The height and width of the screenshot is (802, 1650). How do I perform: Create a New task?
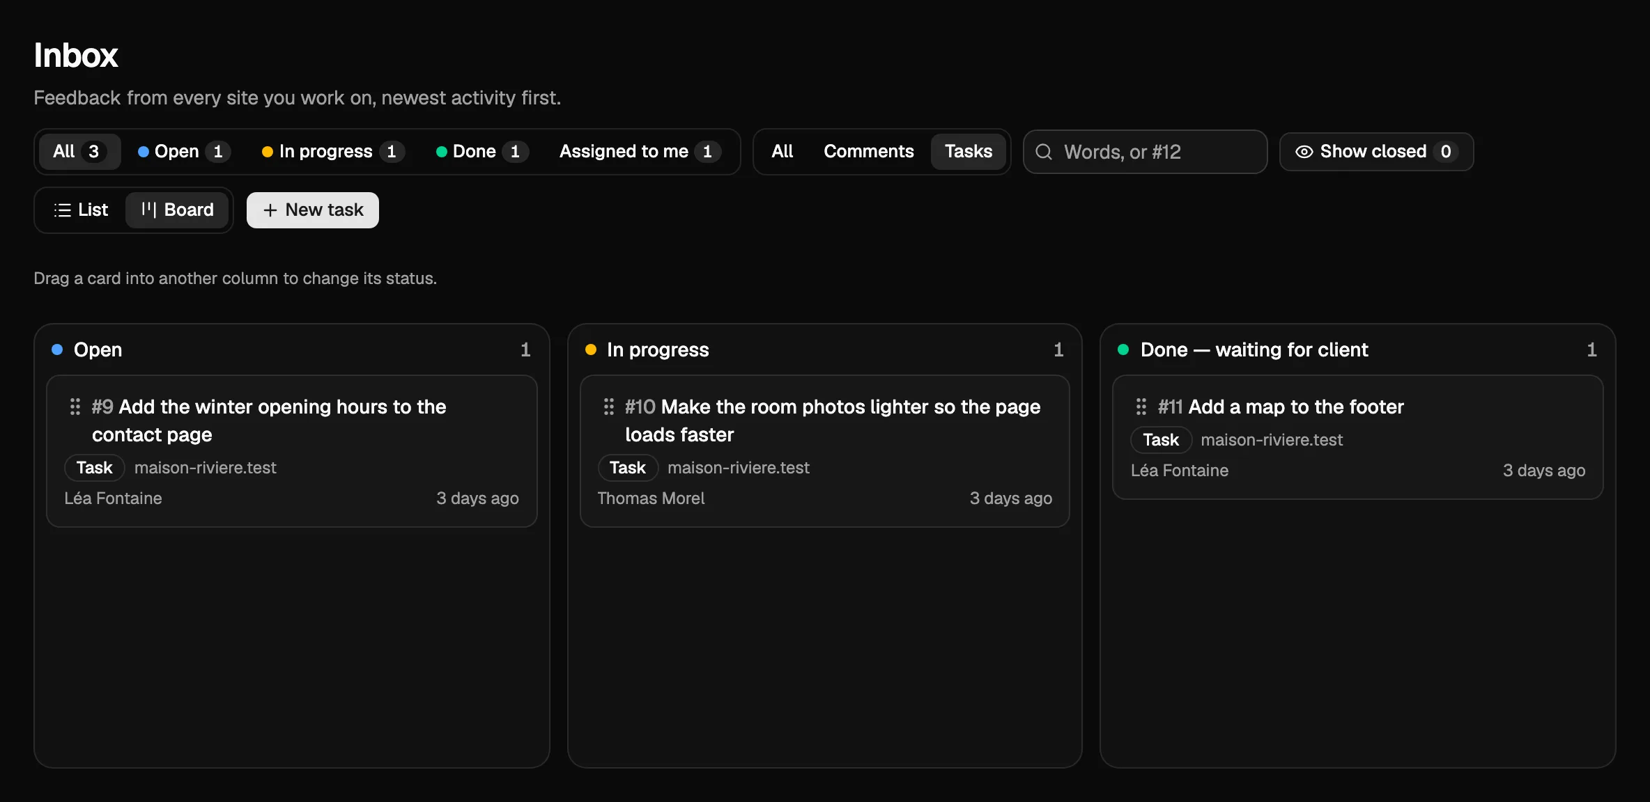click(x=313, y=210)
